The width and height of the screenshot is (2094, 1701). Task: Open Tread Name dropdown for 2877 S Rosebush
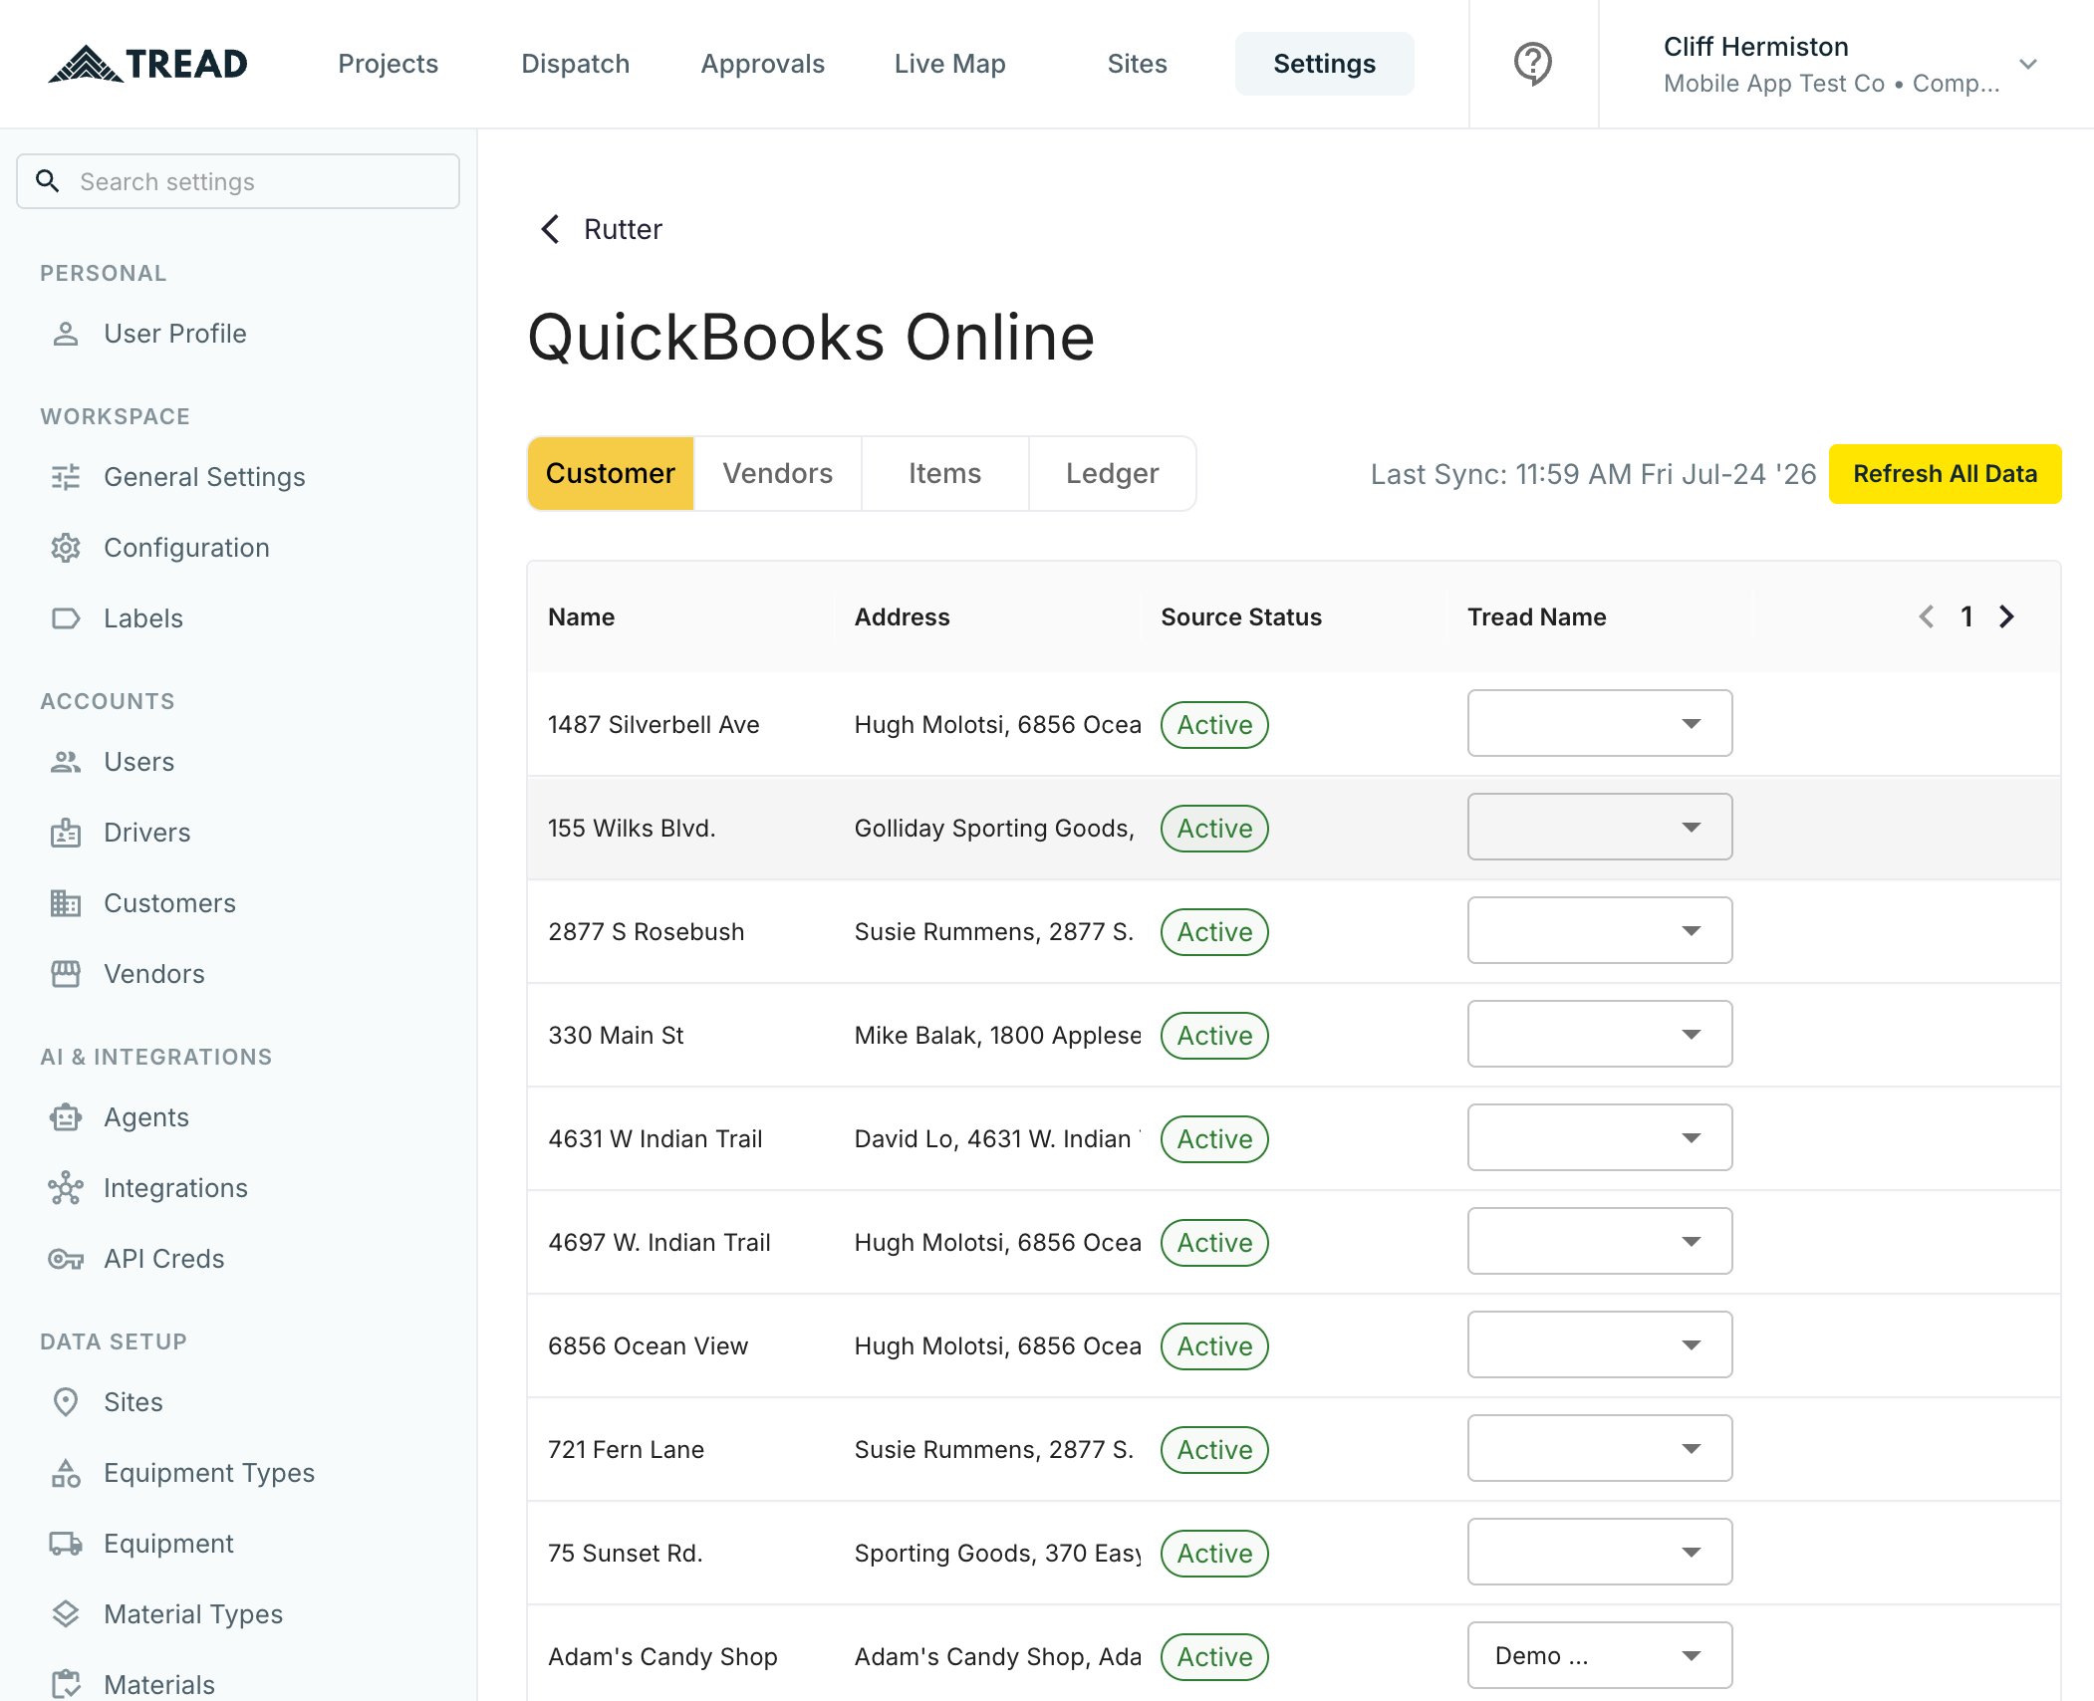click(x=1599, y=931)
